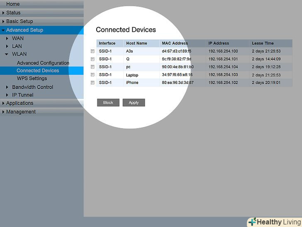Select Advanced Setup menu item
The image size is (302, 227).
[x=24, y=30]
